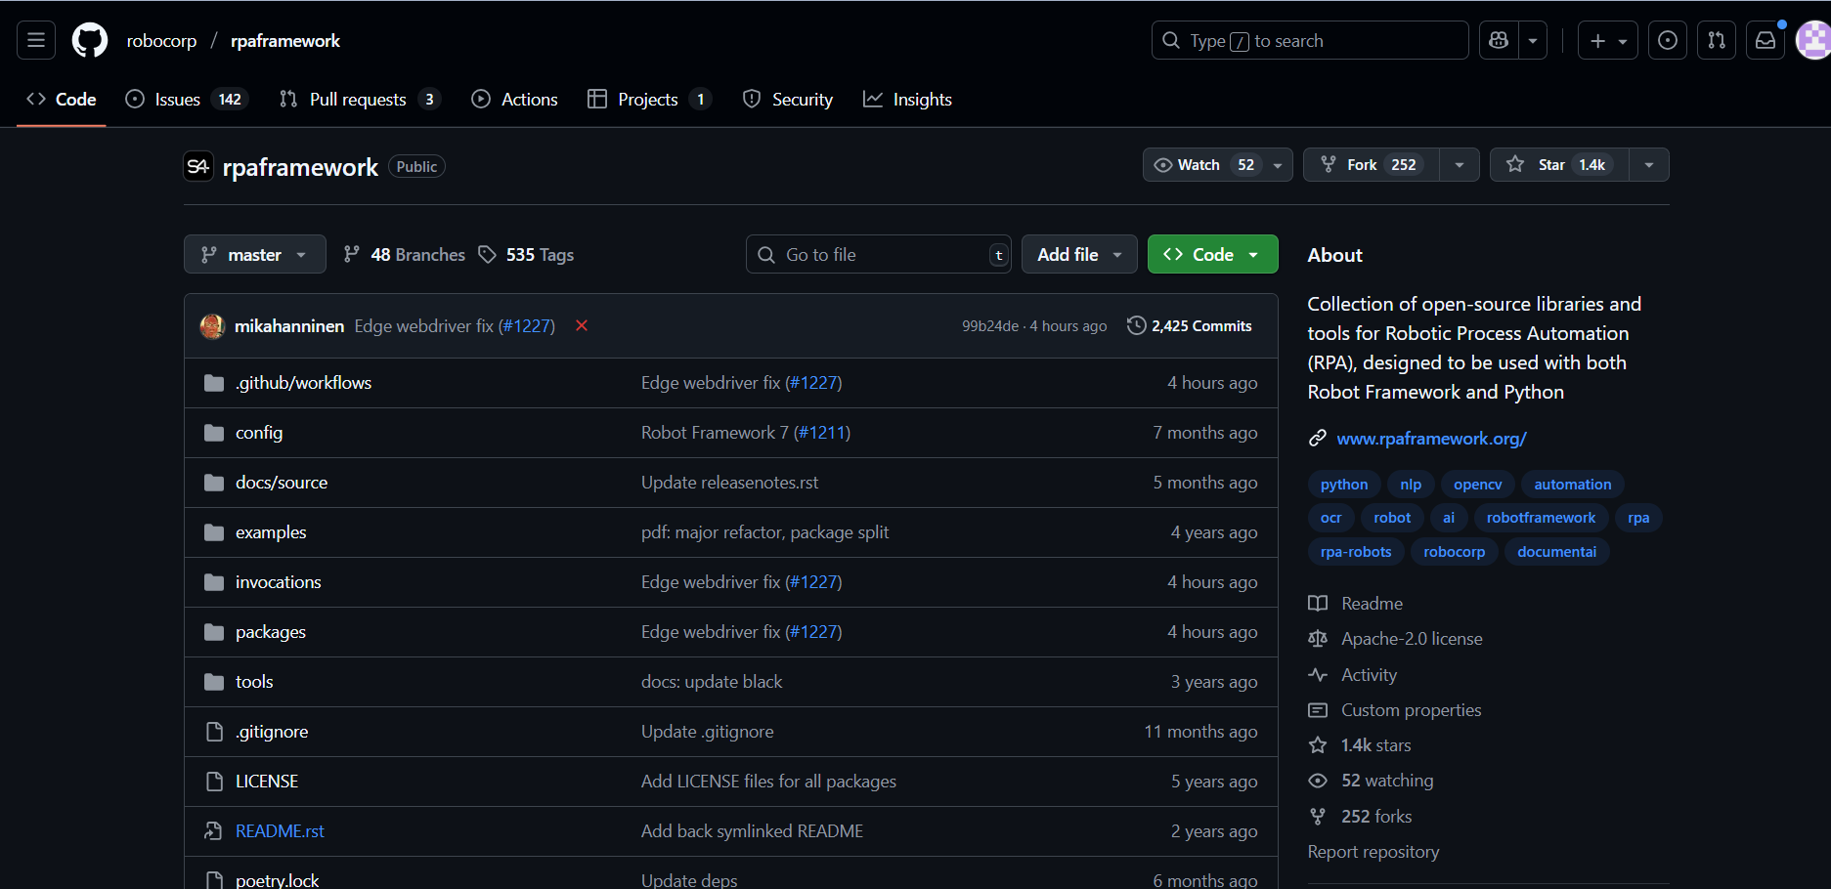Click the LICENSE file icon
Image resolution: width=1831 pixels, height=889 pixels.
pos(214,781)
